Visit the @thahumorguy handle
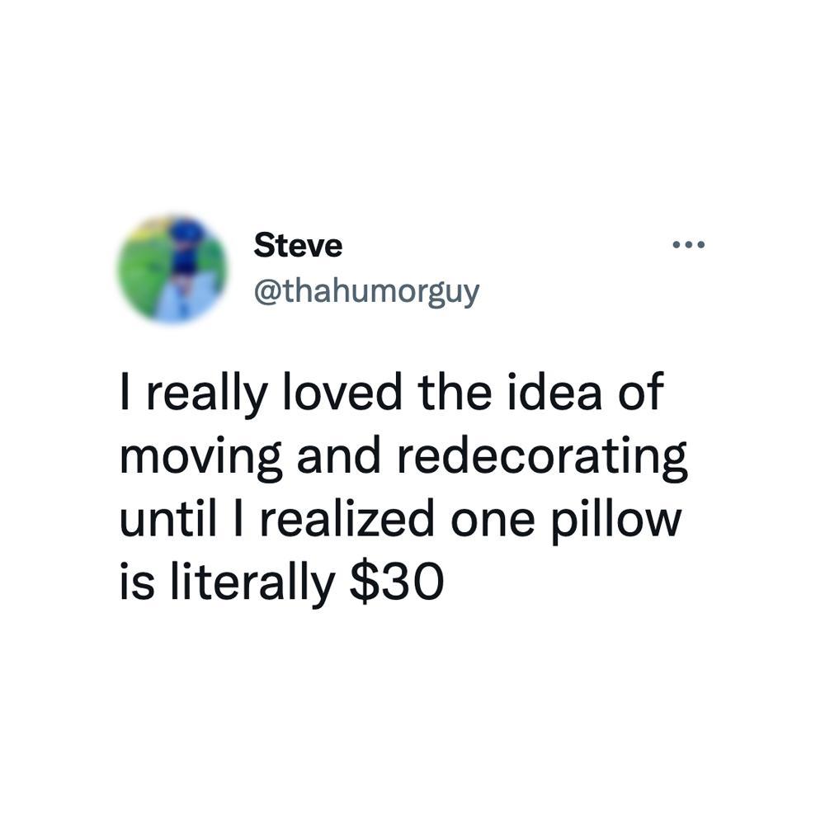This screenshot has width=825, height=825. point(367,292)
